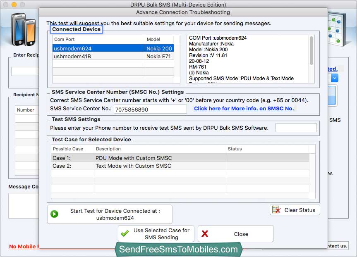357x257 pixels.
Task: Click the green play icon for Start Test
Action: click(55, 214)
